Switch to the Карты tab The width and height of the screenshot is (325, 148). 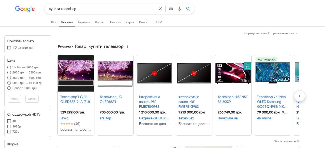(x=130, y=22)
